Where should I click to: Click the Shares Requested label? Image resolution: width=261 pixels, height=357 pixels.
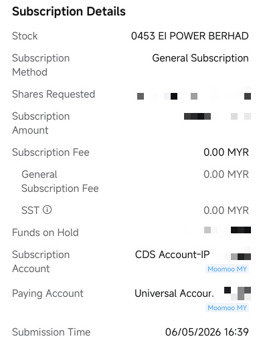[54, 94]
